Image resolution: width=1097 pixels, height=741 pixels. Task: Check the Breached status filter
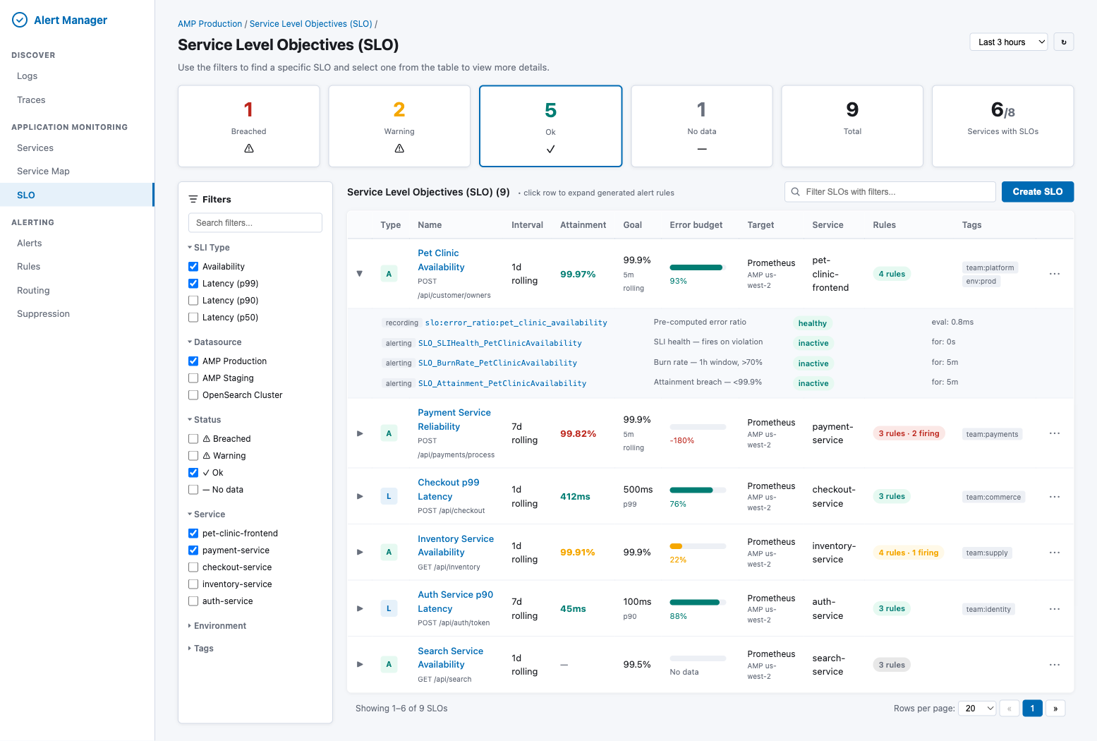(193, 438)
